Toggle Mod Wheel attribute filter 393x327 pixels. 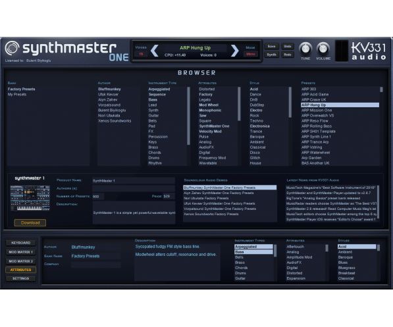[209, 105]
